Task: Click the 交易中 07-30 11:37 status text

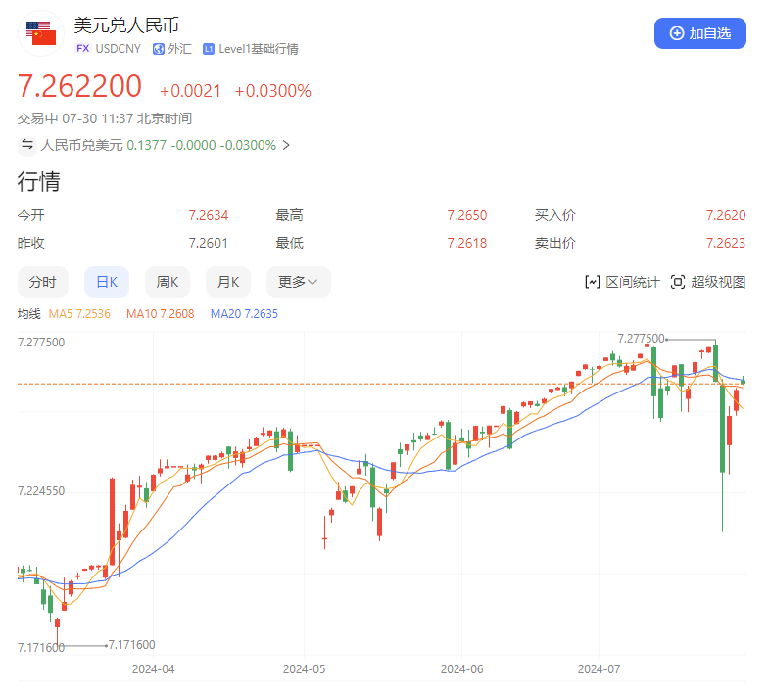Action: (105, 118)
